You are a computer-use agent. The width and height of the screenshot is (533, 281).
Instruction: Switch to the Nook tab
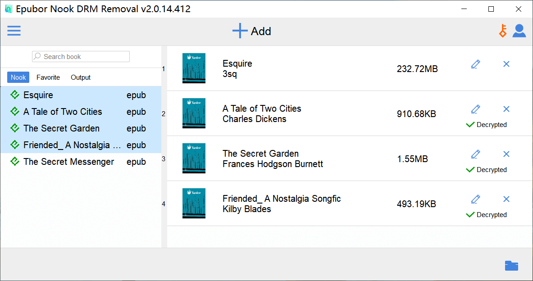18,77
